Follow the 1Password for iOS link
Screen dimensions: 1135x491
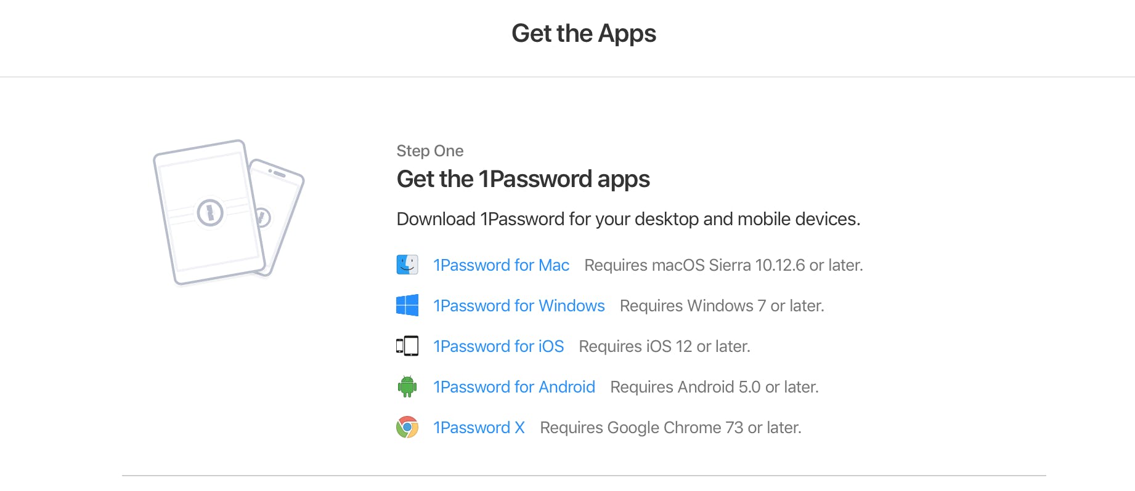(498, 346)
